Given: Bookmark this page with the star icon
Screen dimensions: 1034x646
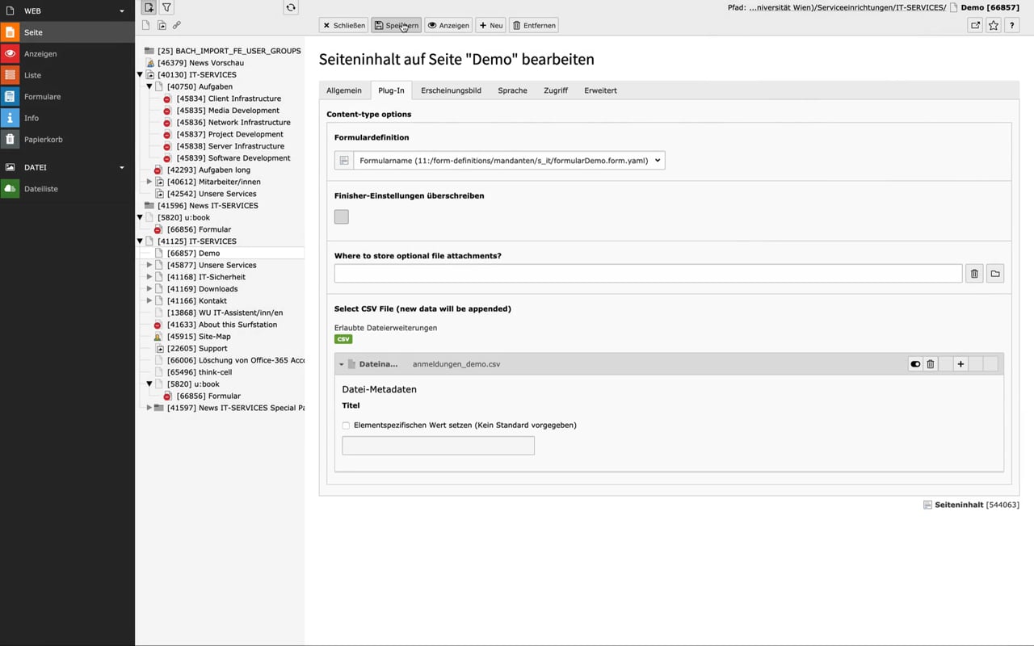Looking at the screenshot, I should point(994,26).
